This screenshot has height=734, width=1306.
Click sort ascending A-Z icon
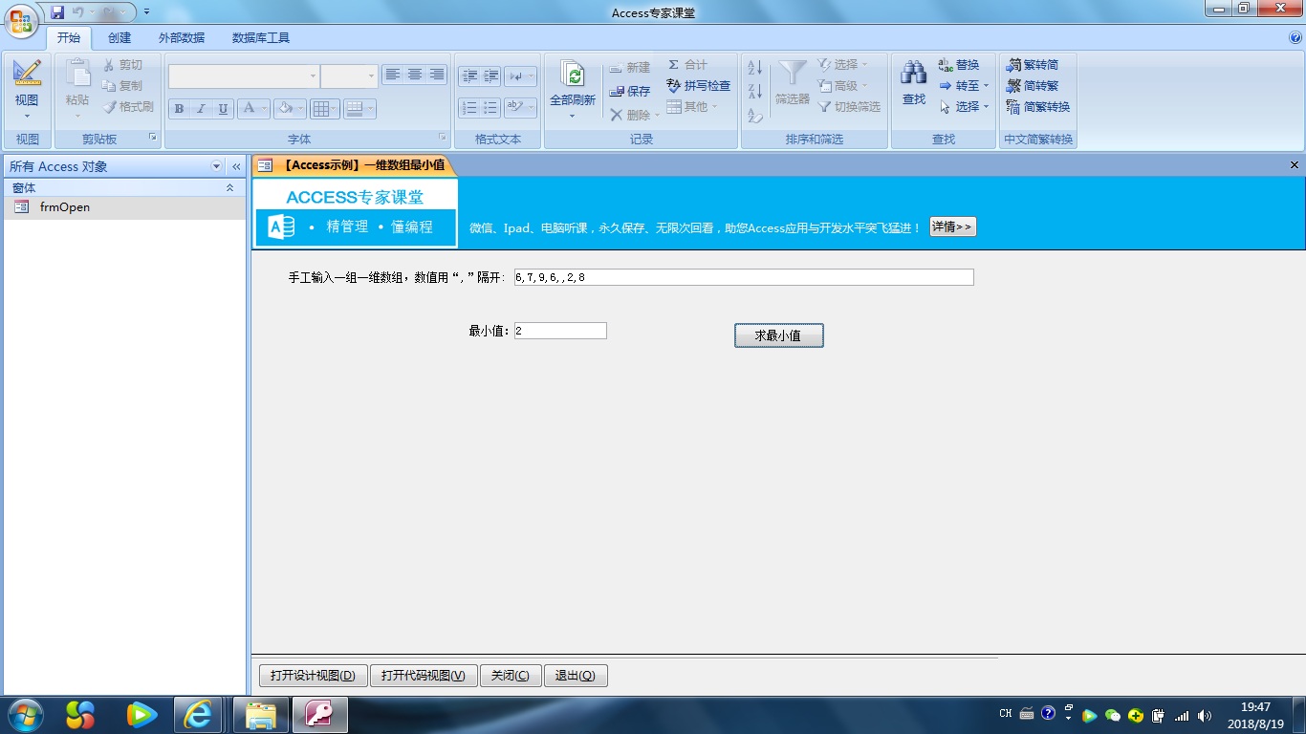(x=755, y=68)
